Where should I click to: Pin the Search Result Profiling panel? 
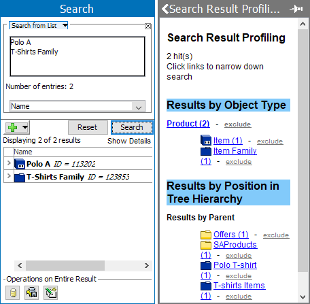[x=296, y=9]
